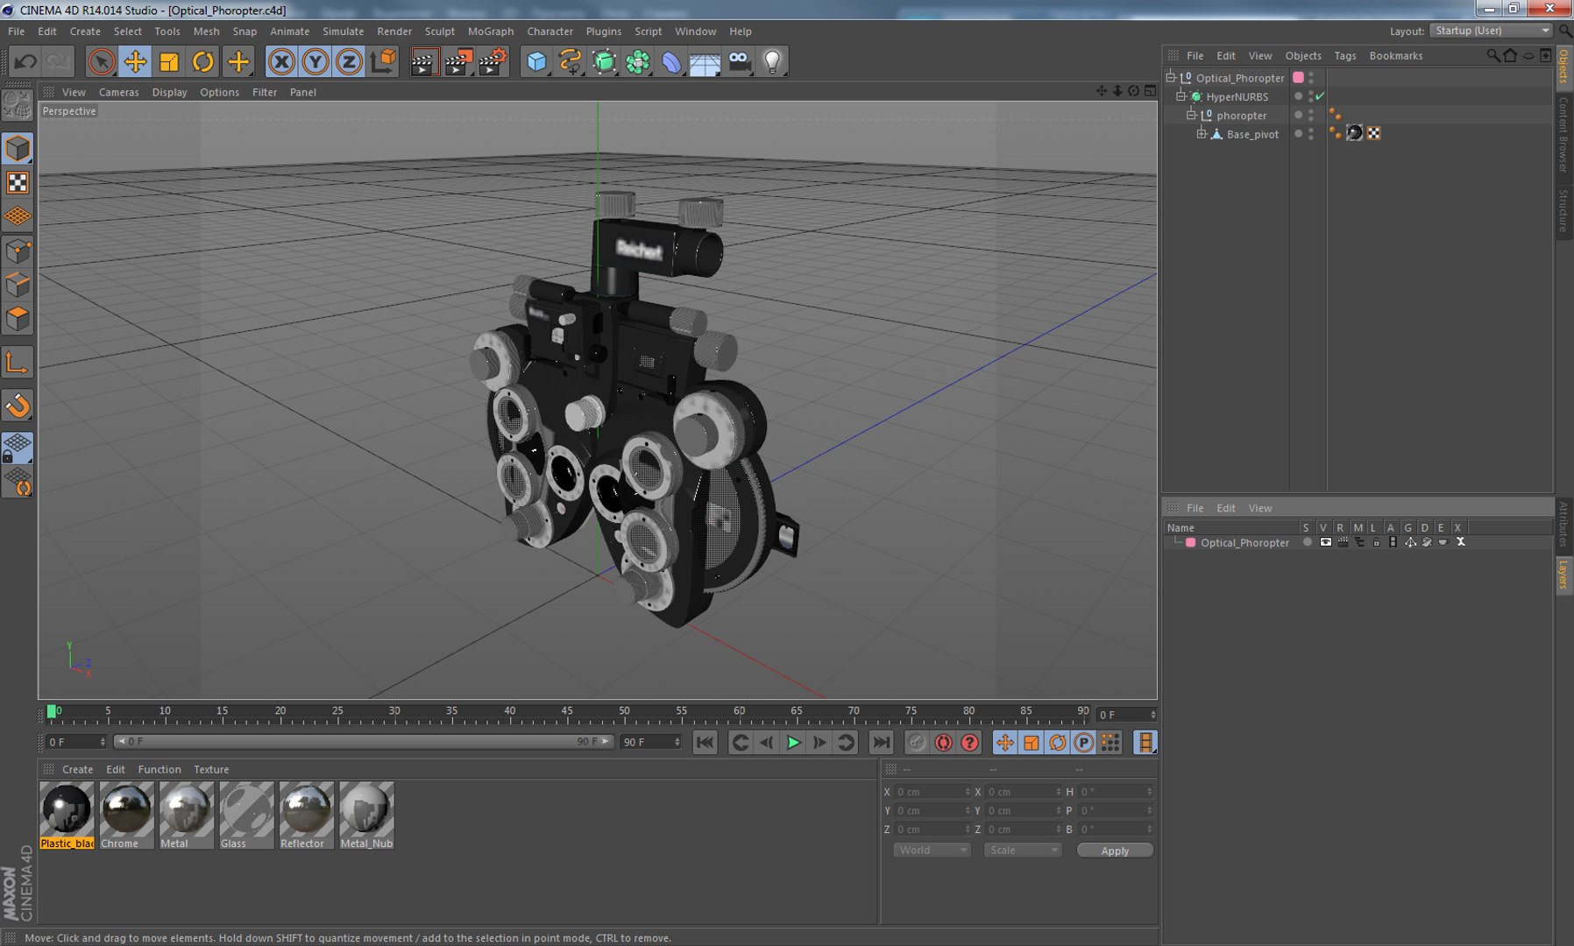Toggle Y axis lock
Image resolution: width=1574 pixels, height=946 pixels.
pyautogui.click(x=316, y=61)
